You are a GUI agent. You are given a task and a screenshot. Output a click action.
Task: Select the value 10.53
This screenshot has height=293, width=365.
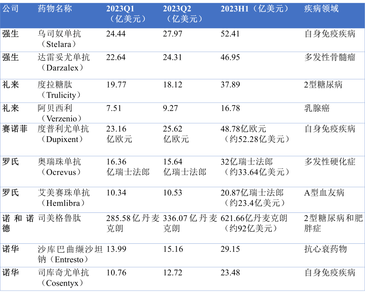173,193
